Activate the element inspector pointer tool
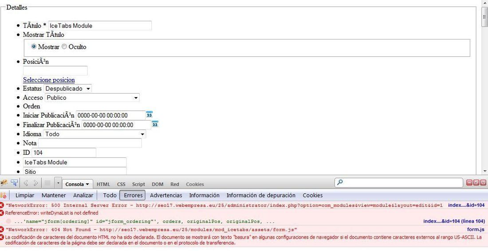488x251 pixels. click(x=14, y=183)
